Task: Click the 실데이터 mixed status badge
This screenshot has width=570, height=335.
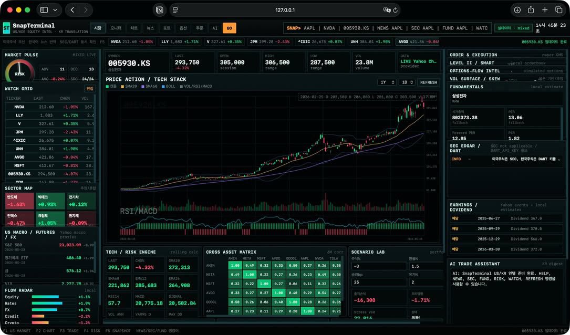Action: point(514,28)
